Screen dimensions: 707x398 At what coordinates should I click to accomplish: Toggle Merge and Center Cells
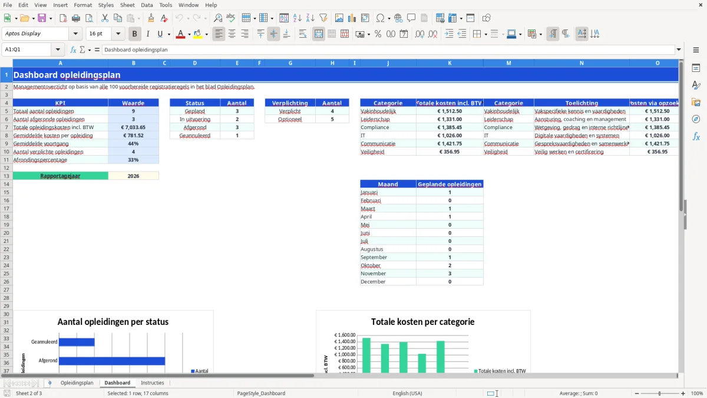[x=319, y=34]
